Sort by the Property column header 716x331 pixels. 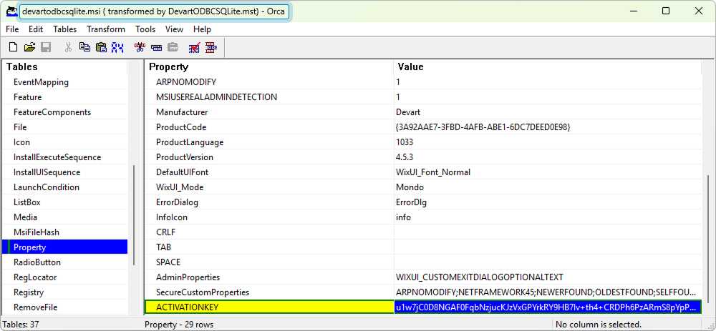(x=269, y=67)
